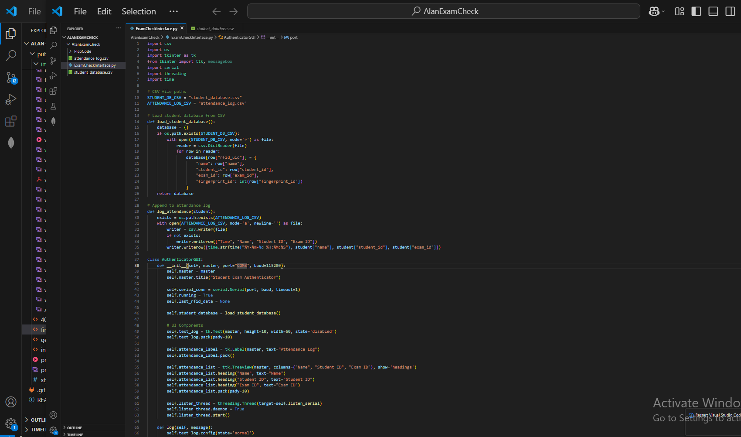
Task: Click the Copilot icon in the title bar
Action: 654,11
